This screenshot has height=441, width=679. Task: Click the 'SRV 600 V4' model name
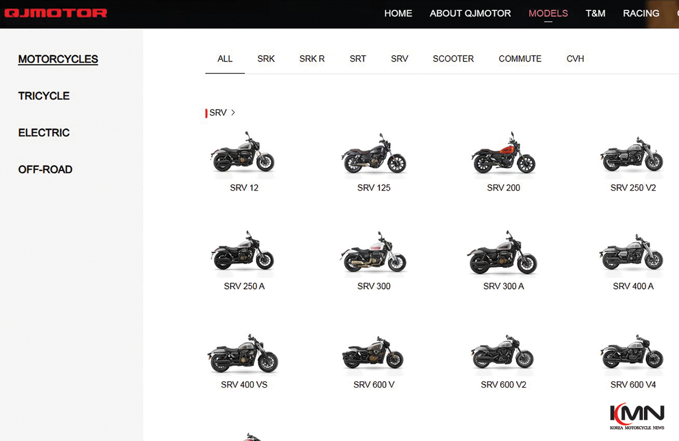[633, 385]
